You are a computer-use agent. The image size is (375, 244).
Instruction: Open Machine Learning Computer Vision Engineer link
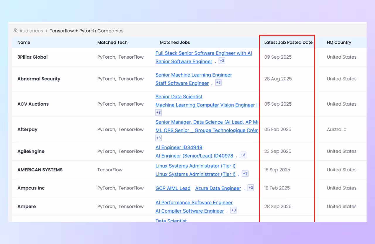pos(207,105)
